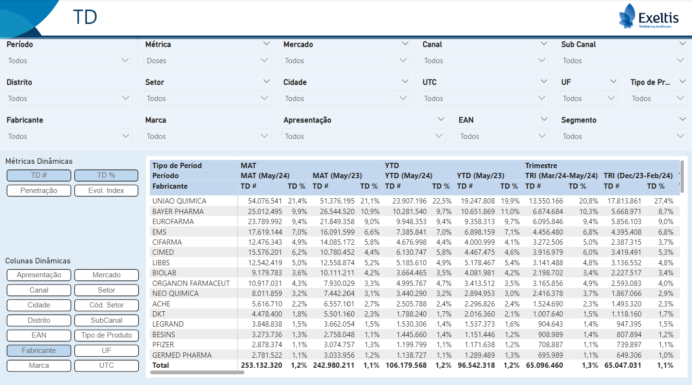The image size is (692, 385).
Task: Enable the Penetração metric
Action: point(39,191)
